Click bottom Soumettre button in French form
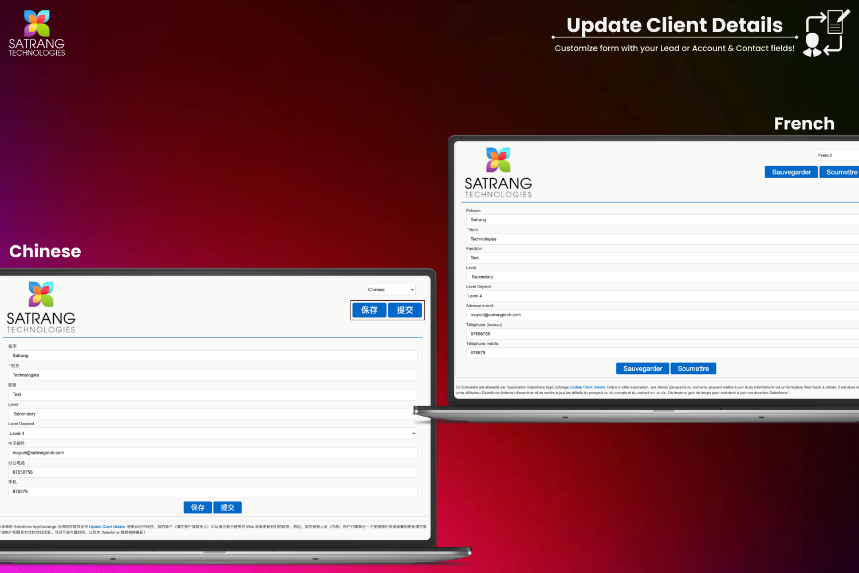 pyautogui.click(x=693, y=368)
